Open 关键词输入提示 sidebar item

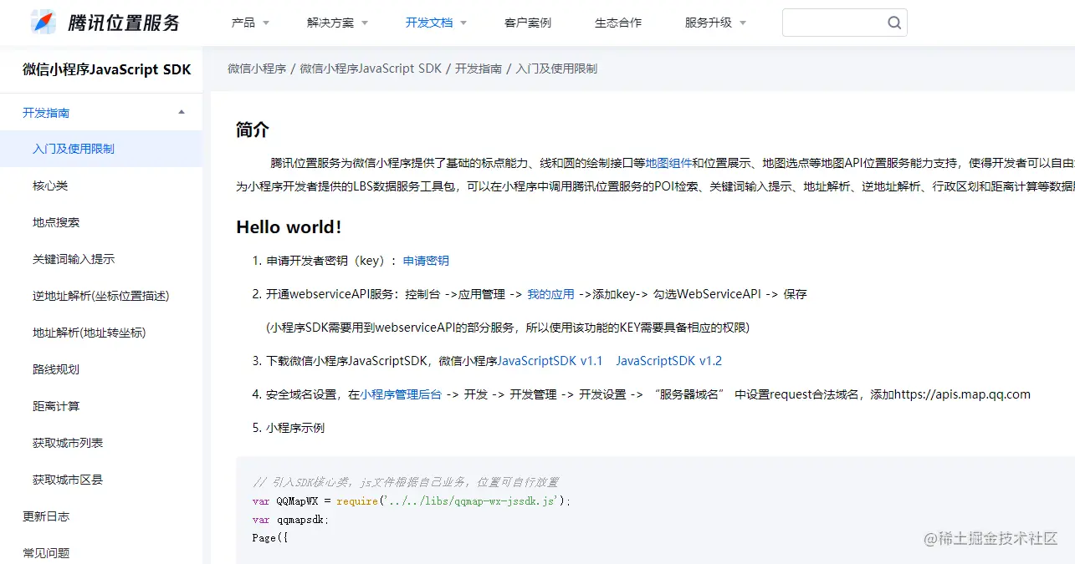pos(74,259)
